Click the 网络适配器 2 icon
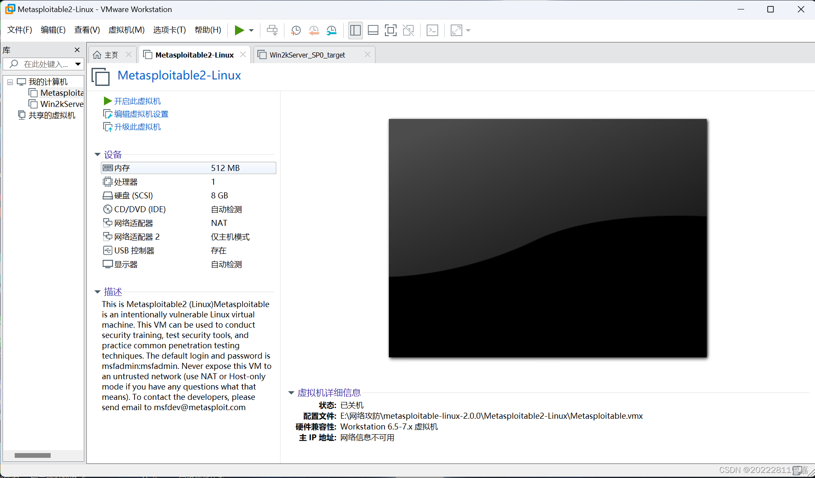 (x=107, y=237)
